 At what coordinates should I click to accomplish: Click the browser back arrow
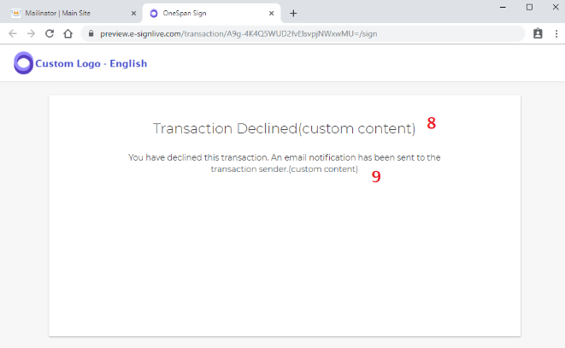pyautogui.click(x=13, y=33)
